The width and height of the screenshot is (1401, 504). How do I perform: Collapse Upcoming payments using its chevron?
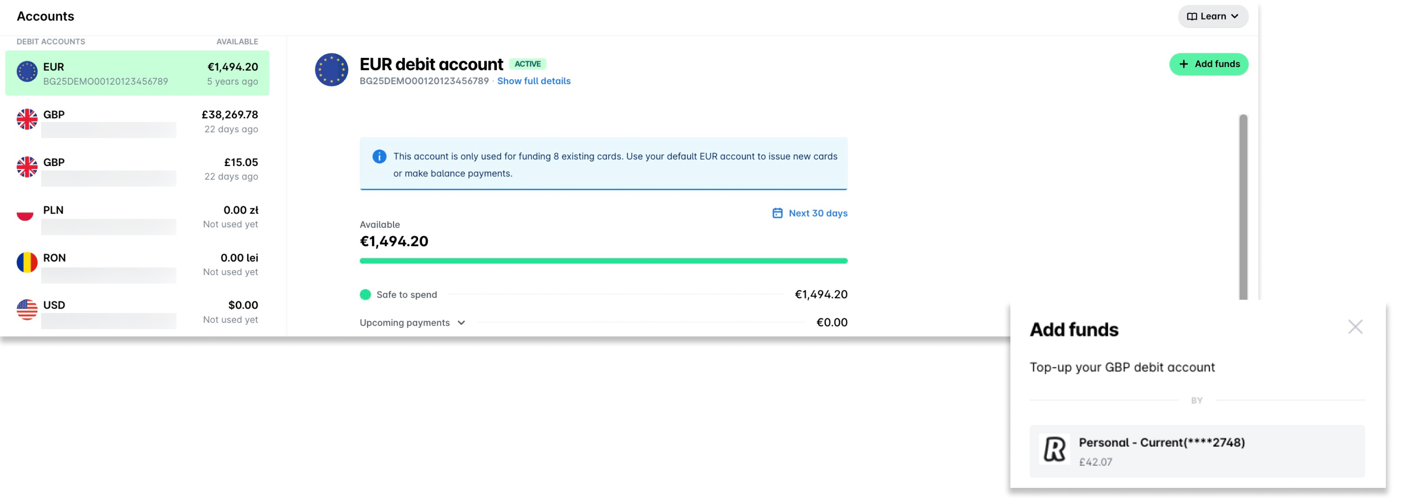click(461, 322)
